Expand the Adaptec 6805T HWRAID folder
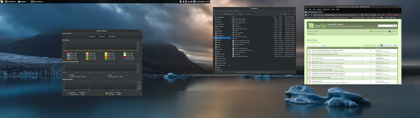The width and height of the screenshot is (420, 118). (232, 19)
